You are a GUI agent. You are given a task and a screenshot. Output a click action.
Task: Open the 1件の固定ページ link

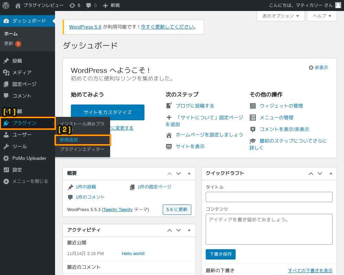tap(154, 187)
